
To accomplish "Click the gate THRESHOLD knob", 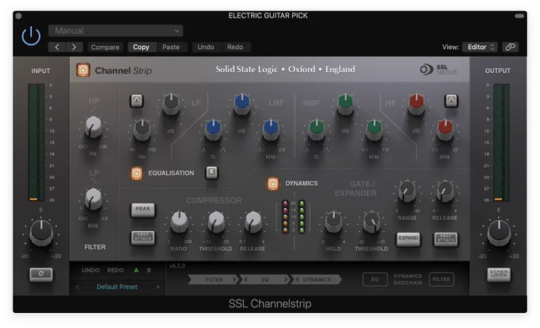I will 372,222.
